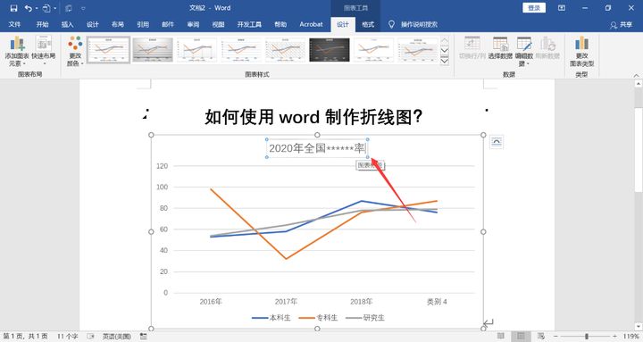Click the zoom in plus button

(x=614, y=337)
